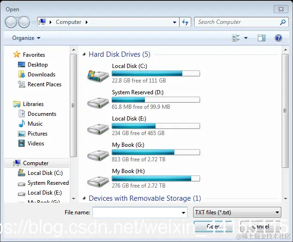Collapse Devices with Removable Storage group

pos(84,198)
